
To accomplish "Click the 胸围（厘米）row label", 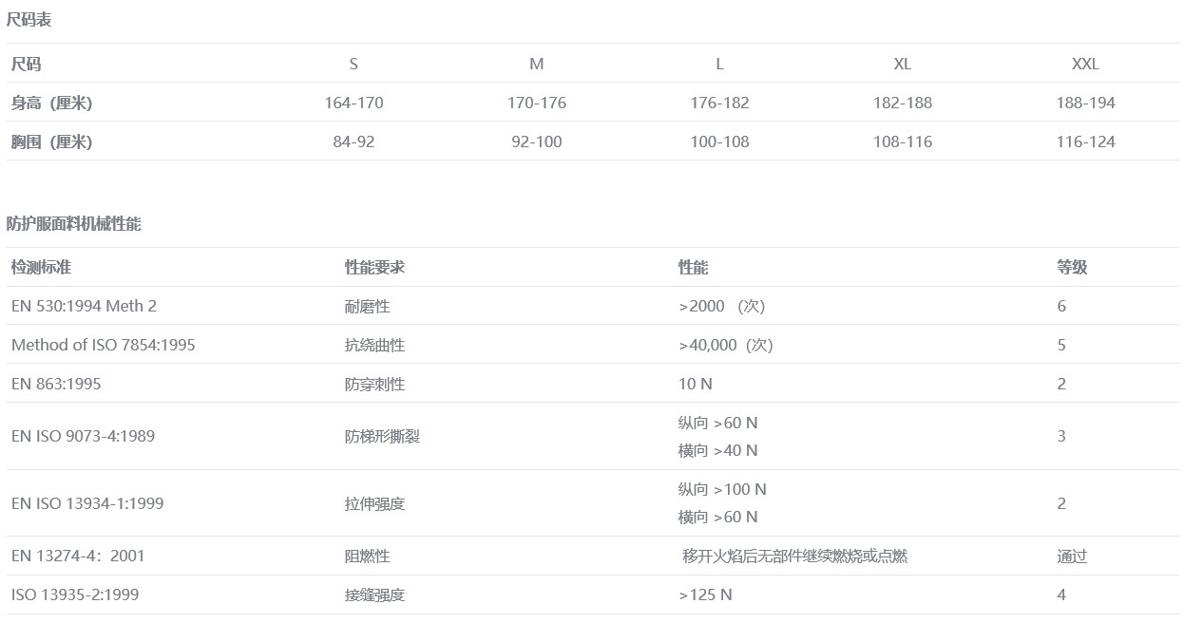I will point(51,142).
